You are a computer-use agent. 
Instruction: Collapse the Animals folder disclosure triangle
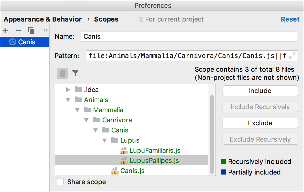[x=68, y=100]
